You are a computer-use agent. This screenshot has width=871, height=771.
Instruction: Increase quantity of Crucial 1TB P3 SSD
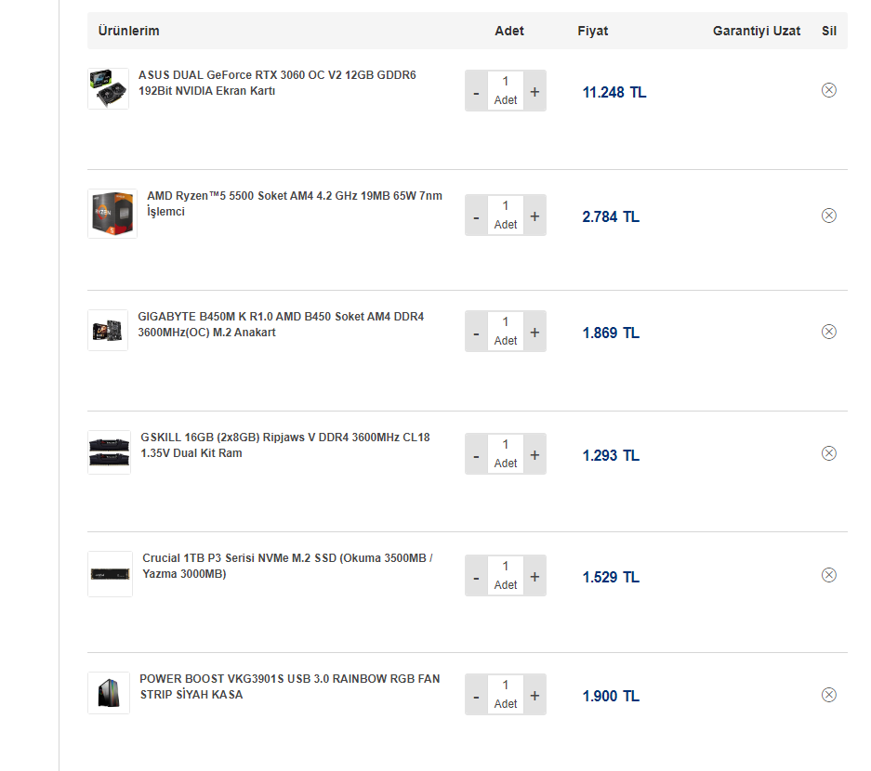point(534,577)
